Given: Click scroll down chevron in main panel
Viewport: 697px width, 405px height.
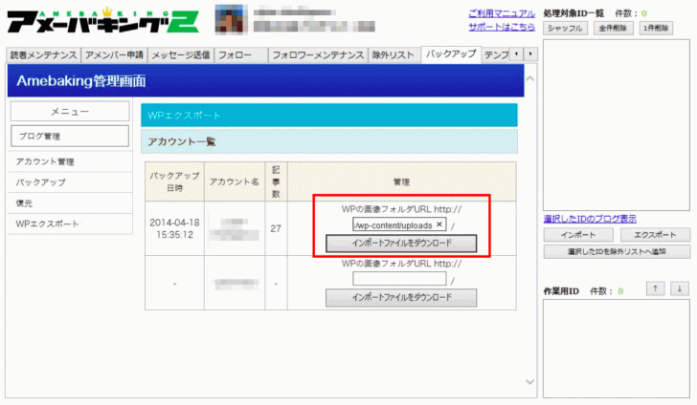Looking at the screenshot, I should 533,381.
